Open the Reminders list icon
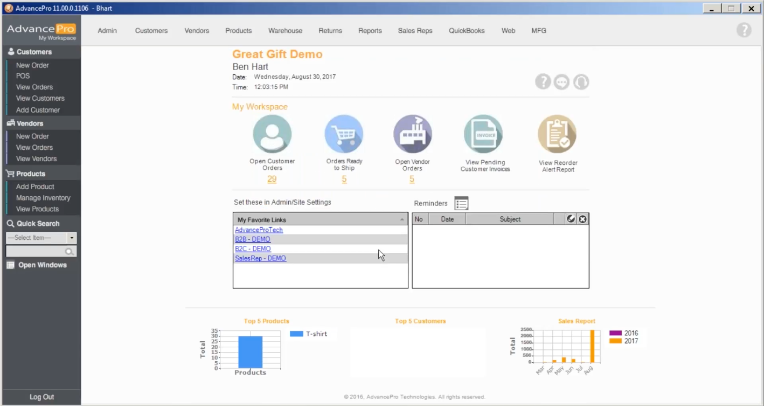Image resolution: width=764 pixels, height=406 pixels. click(x=461, y=203)
